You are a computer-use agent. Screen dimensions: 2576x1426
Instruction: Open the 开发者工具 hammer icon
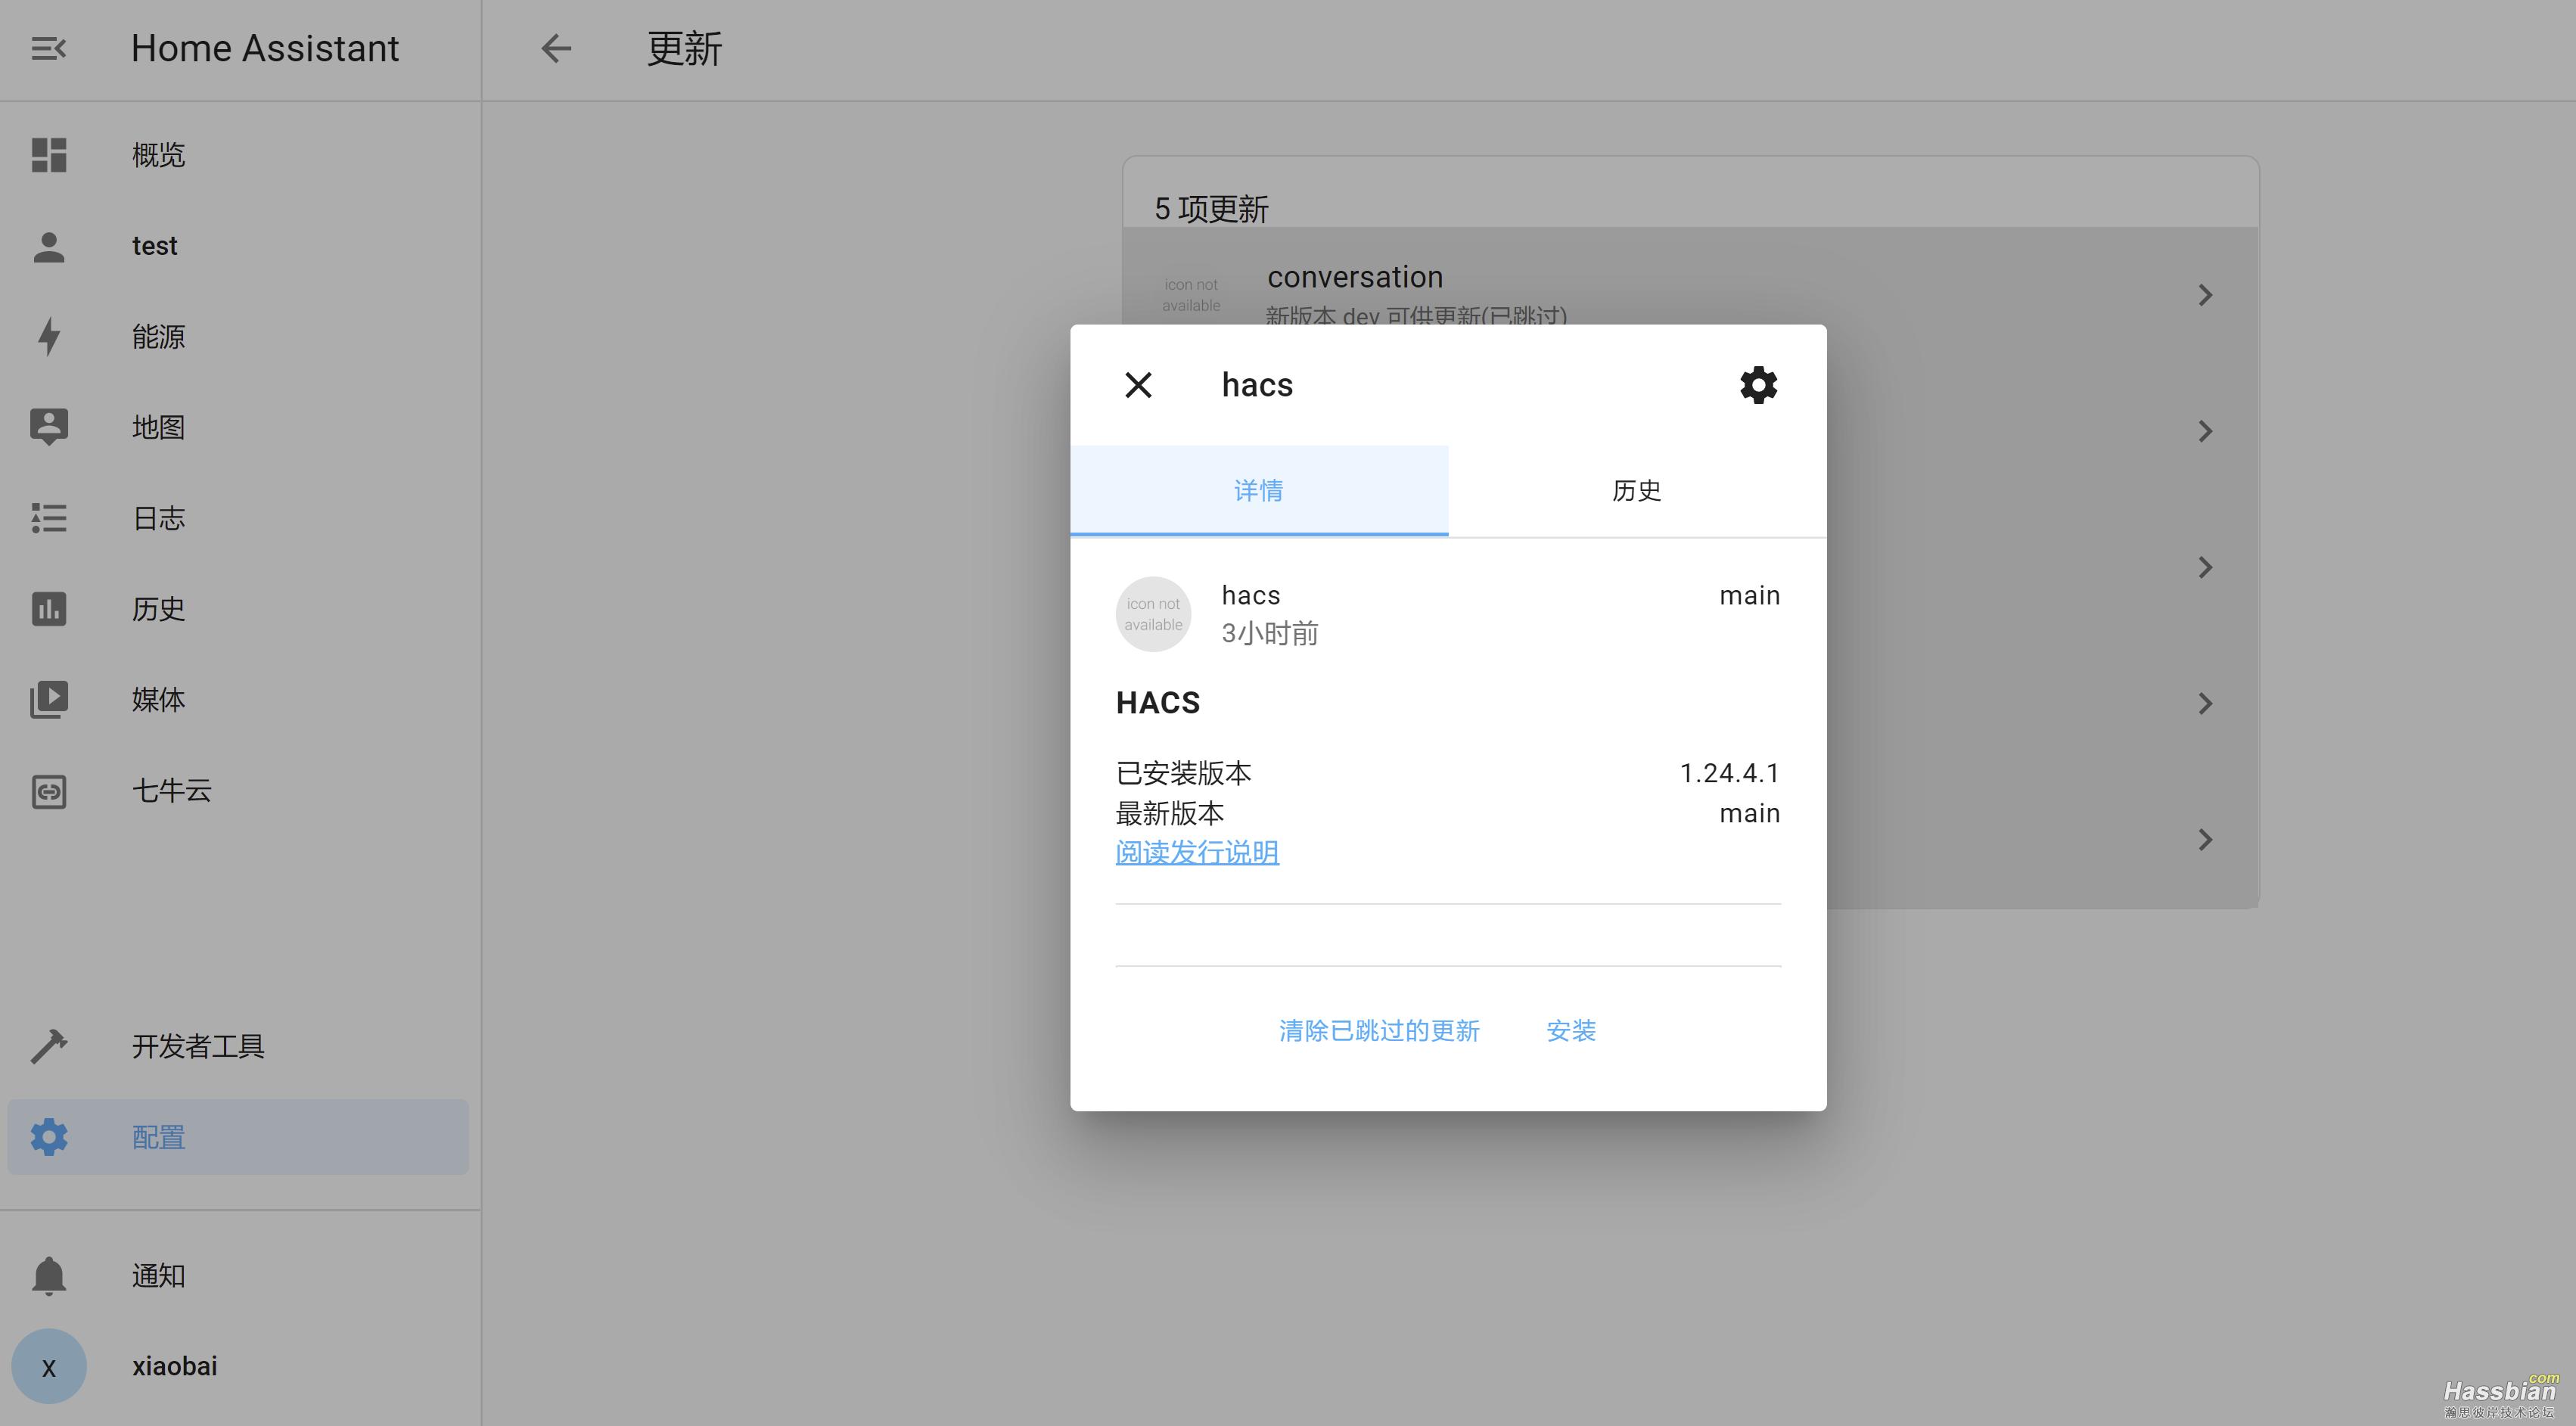click(48, 1046)
